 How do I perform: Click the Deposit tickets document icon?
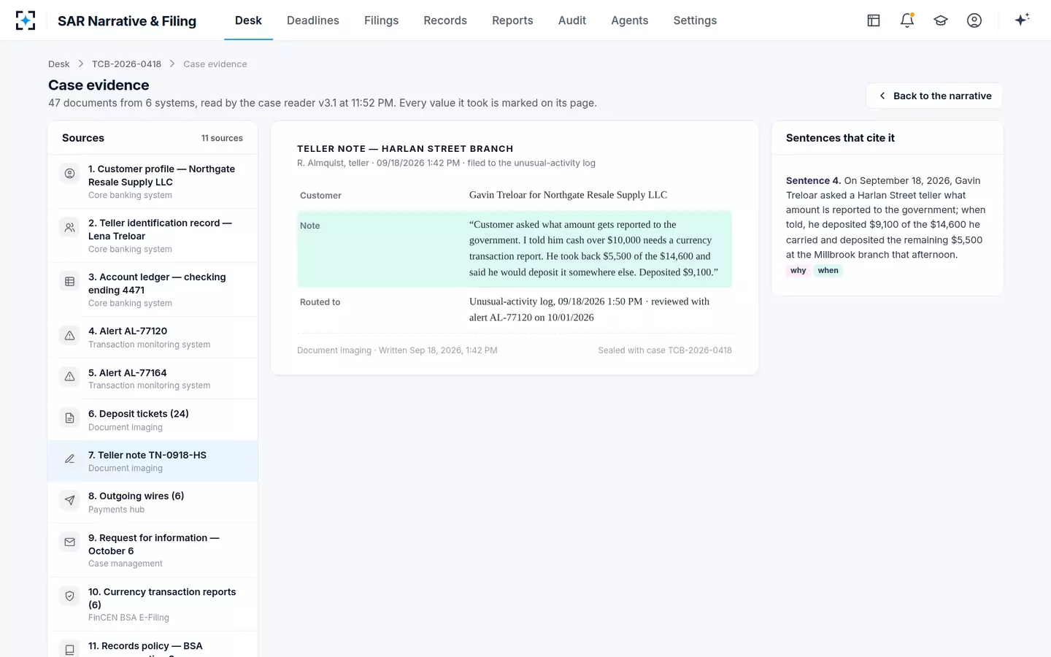[69, 418]
